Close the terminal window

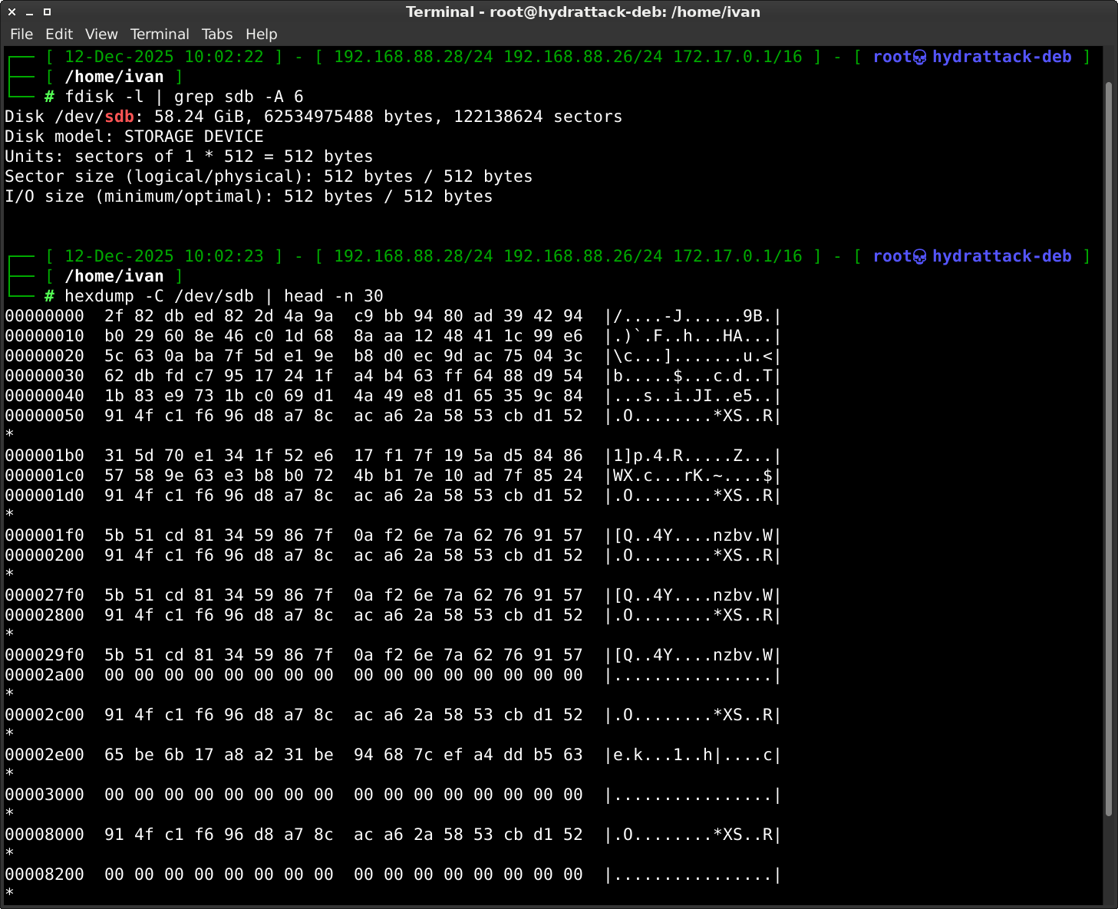(12, 12)
